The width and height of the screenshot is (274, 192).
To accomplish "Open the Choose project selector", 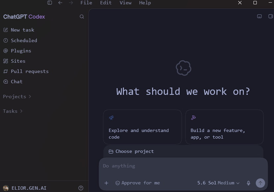I will [131, 152].
